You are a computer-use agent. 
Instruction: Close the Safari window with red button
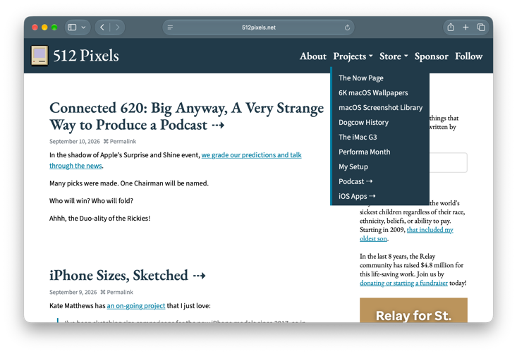pyautogui.click(x=35, y=28)
